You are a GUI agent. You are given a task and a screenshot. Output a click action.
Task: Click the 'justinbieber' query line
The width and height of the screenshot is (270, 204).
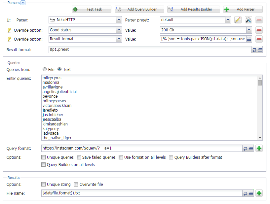point(53,115)
